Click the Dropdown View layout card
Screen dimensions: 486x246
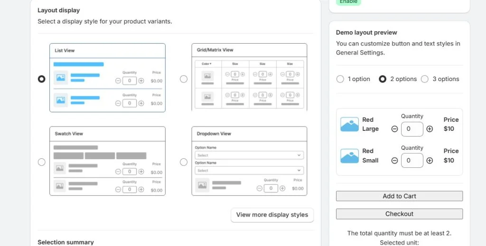pyautogui.click(x=249, y=161)
